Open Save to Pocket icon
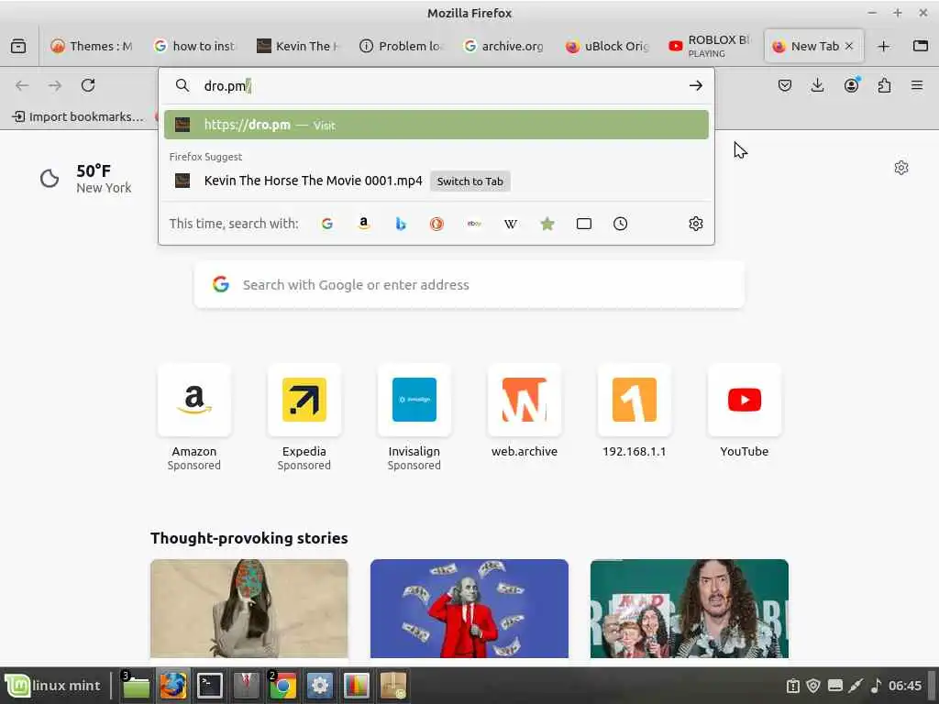Screen dimensions: 939x704 click(x=785, y=85)
